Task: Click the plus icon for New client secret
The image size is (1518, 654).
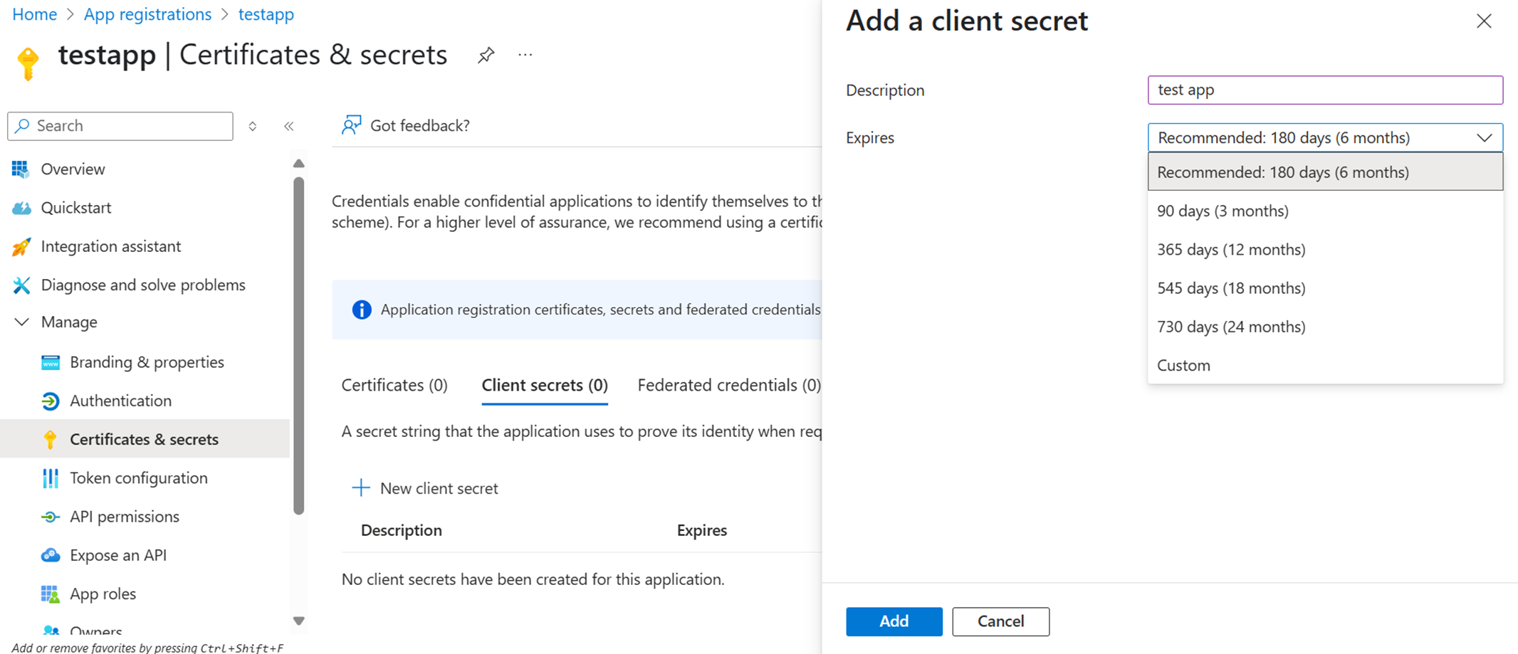Action: tap(361, 487)
